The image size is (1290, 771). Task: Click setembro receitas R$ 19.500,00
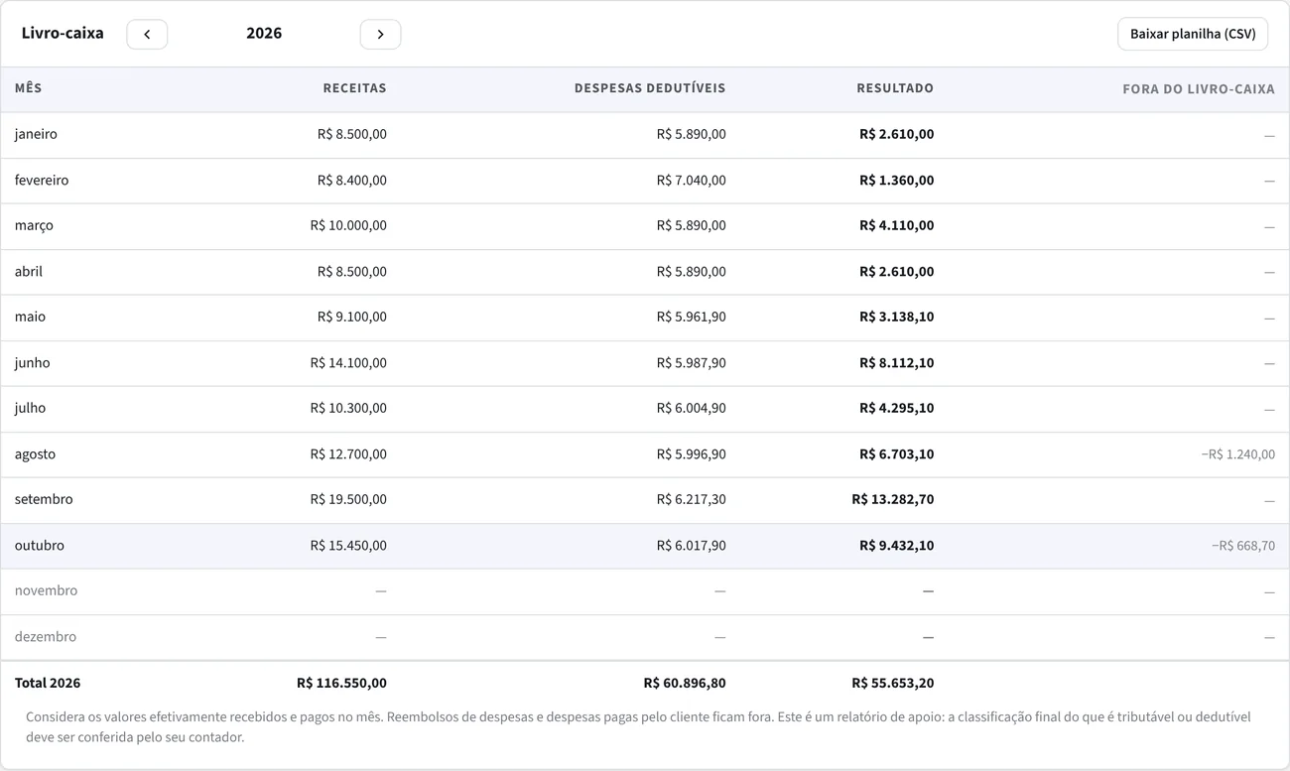point(348,499)
